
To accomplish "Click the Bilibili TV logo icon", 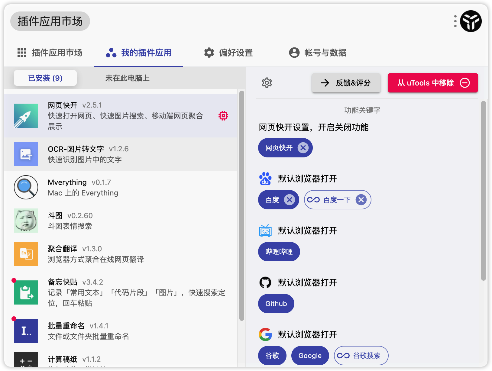I will tap(265, 231).
